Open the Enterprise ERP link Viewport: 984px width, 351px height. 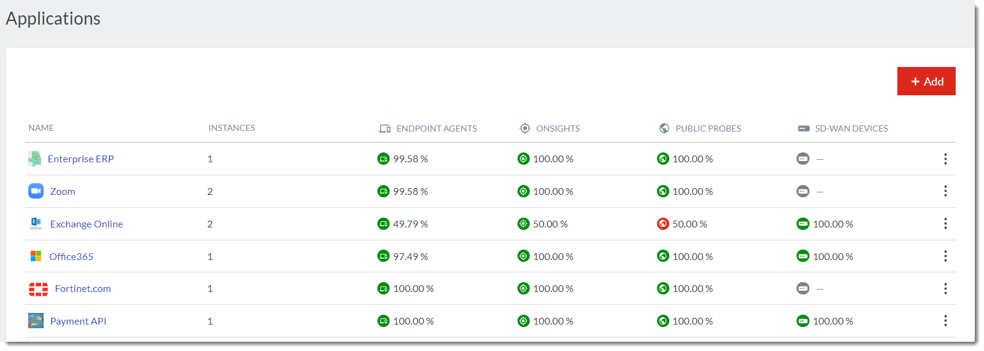point(81,159)
